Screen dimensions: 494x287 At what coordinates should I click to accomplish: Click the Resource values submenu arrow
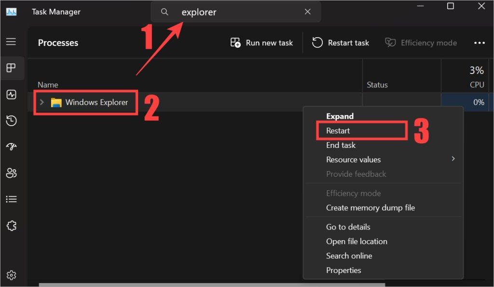pos(453,158)
